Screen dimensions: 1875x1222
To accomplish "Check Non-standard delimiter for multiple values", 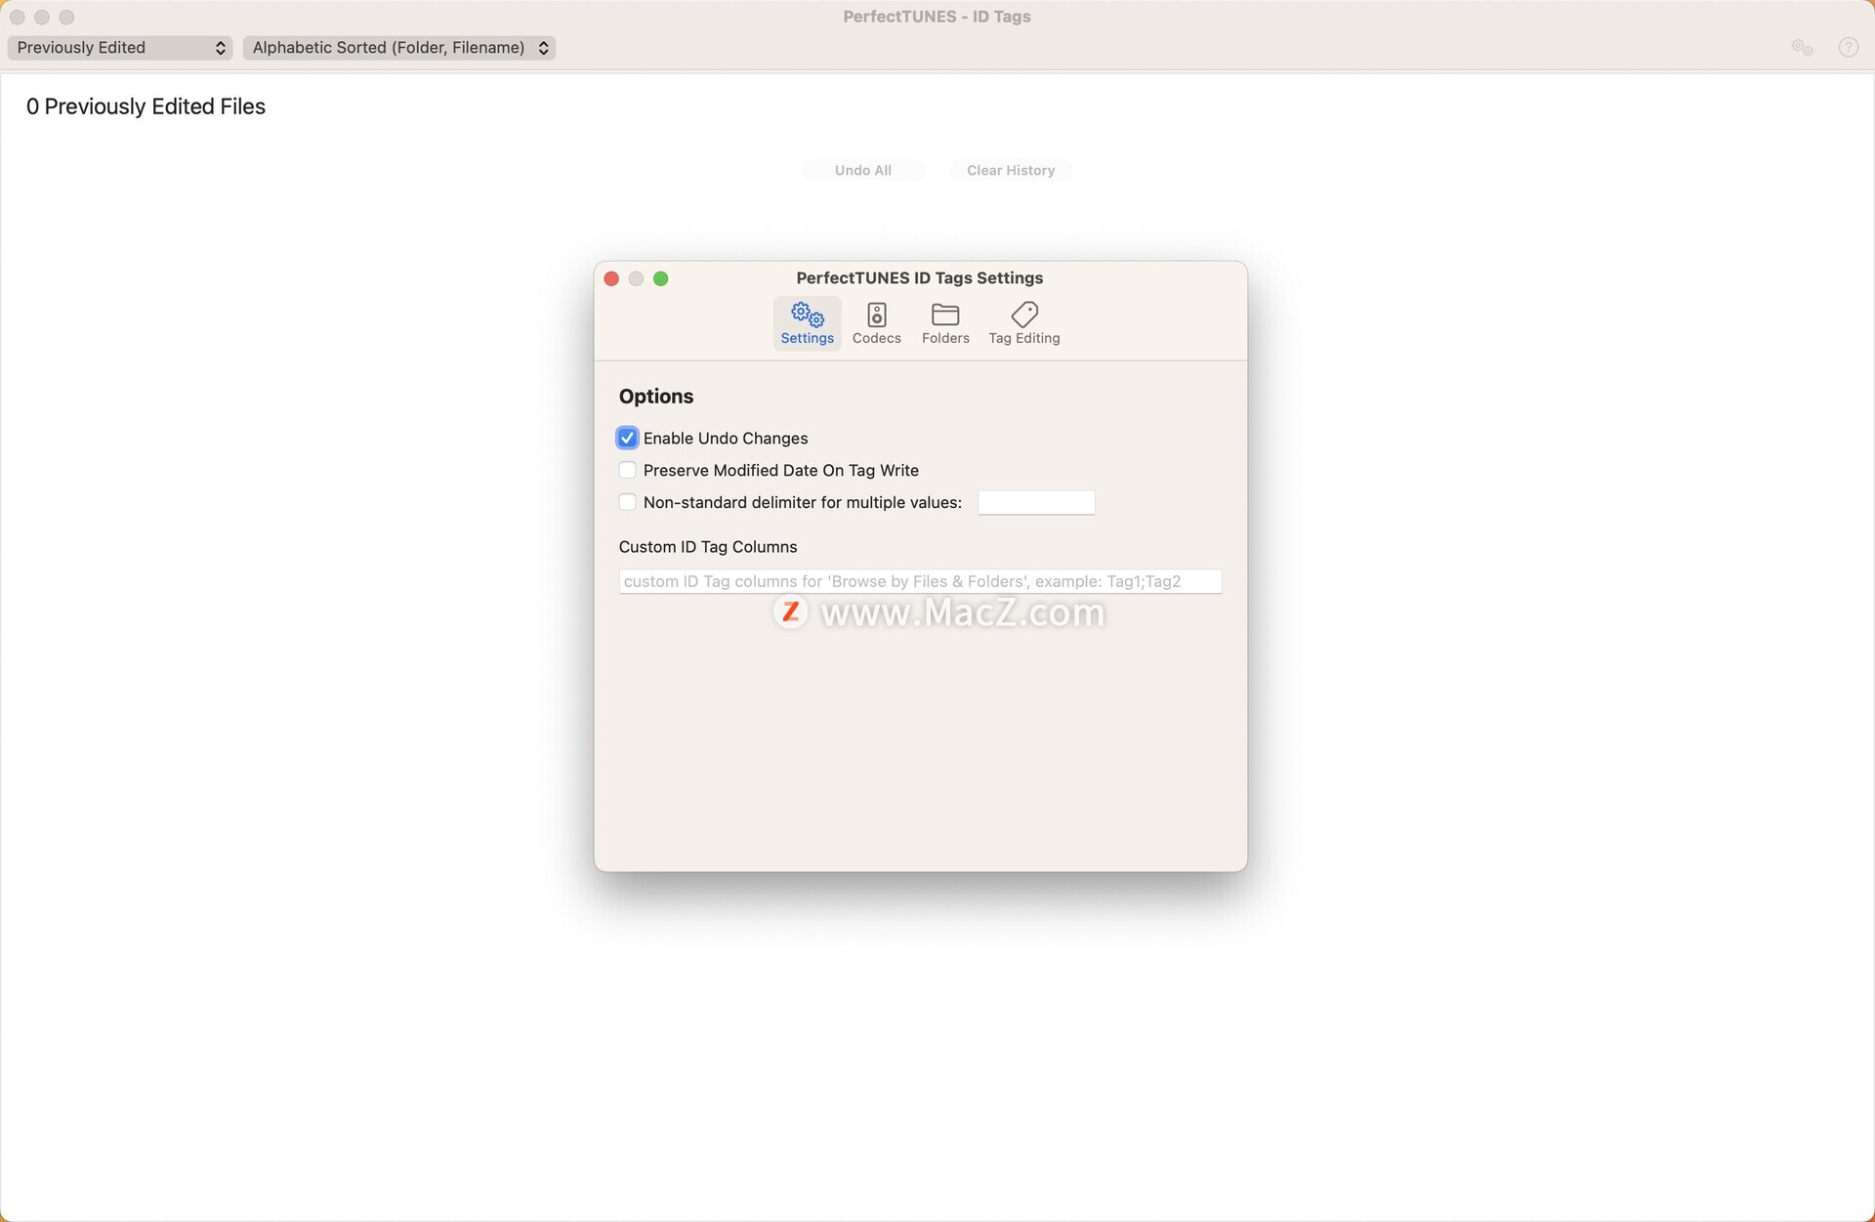I will point(628,502).
